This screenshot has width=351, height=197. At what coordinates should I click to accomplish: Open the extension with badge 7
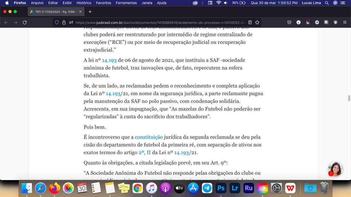click(308, 22)
